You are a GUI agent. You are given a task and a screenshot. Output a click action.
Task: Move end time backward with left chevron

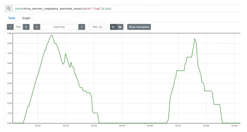pos(37,27)
